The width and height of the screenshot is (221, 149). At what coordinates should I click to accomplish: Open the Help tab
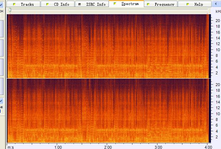coord(195,4)
